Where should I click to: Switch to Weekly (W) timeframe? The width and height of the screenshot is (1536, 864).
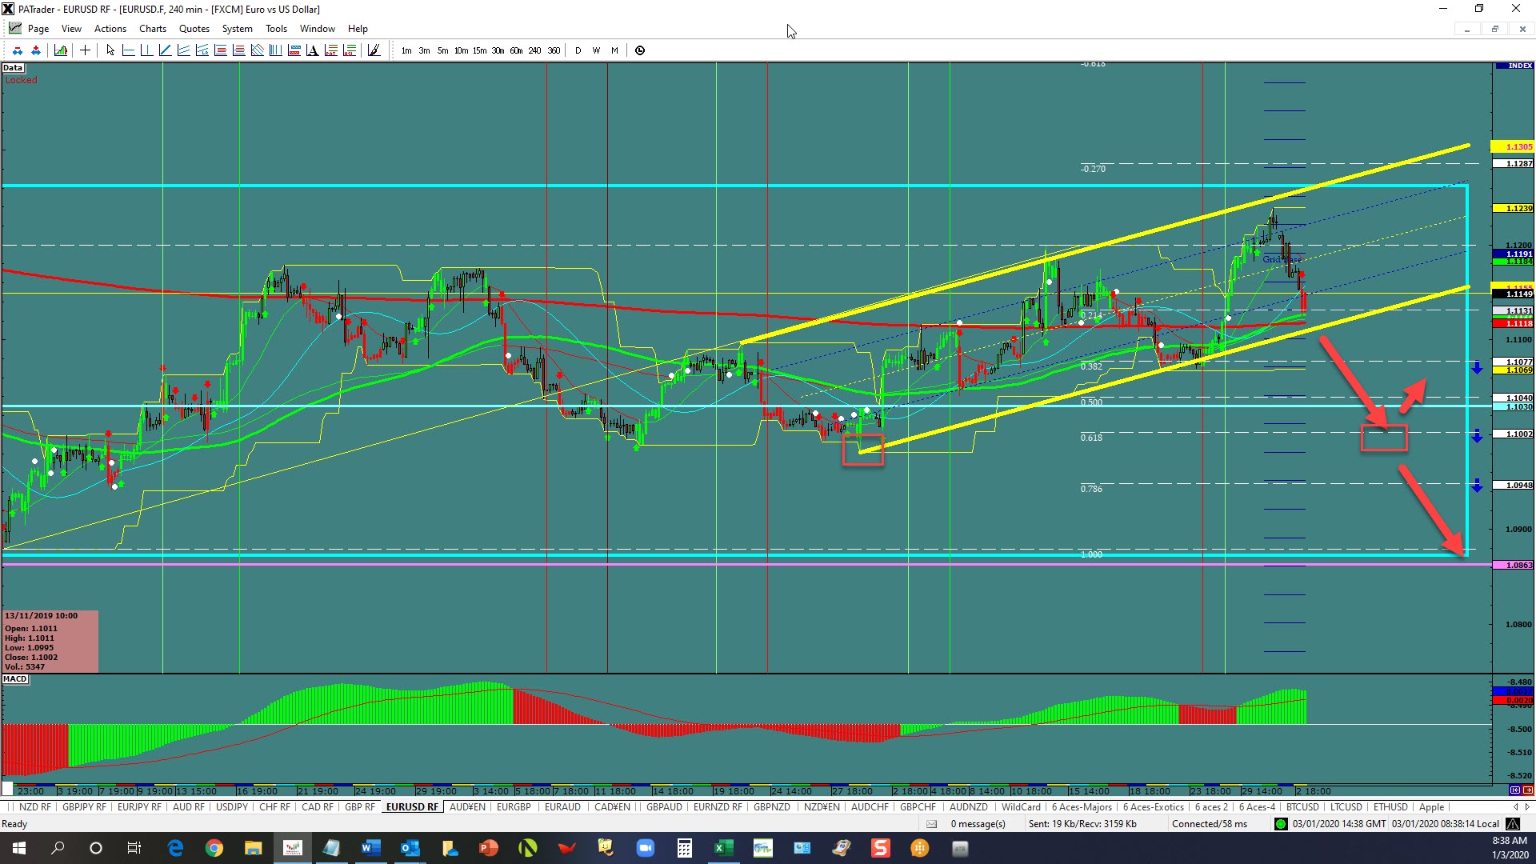[x=596, y=50]
